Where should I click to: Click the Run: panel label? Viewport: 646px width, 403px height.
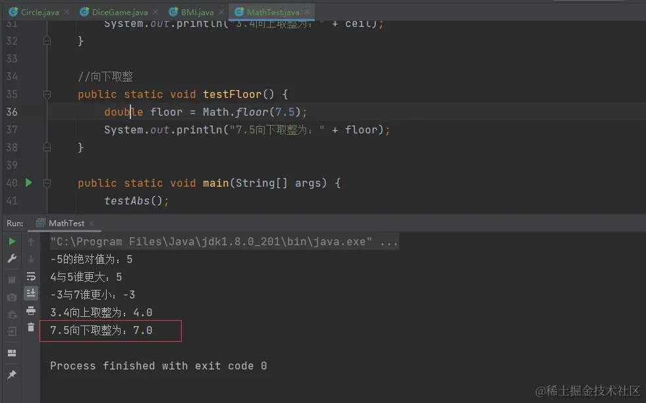click(15, 224)
